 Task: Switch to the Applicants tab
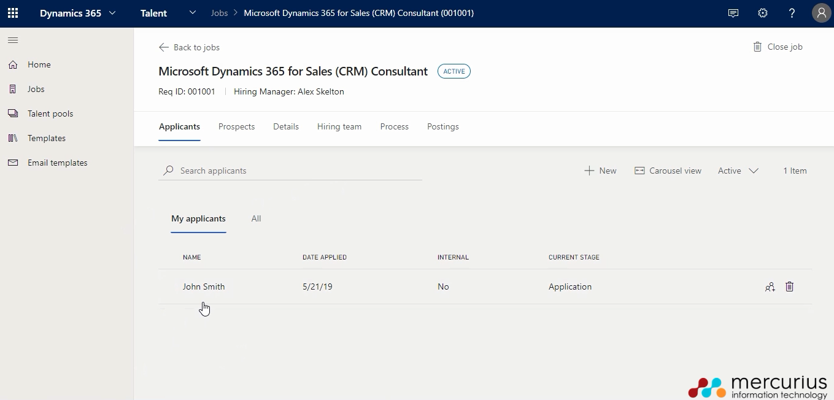[179, 126]
